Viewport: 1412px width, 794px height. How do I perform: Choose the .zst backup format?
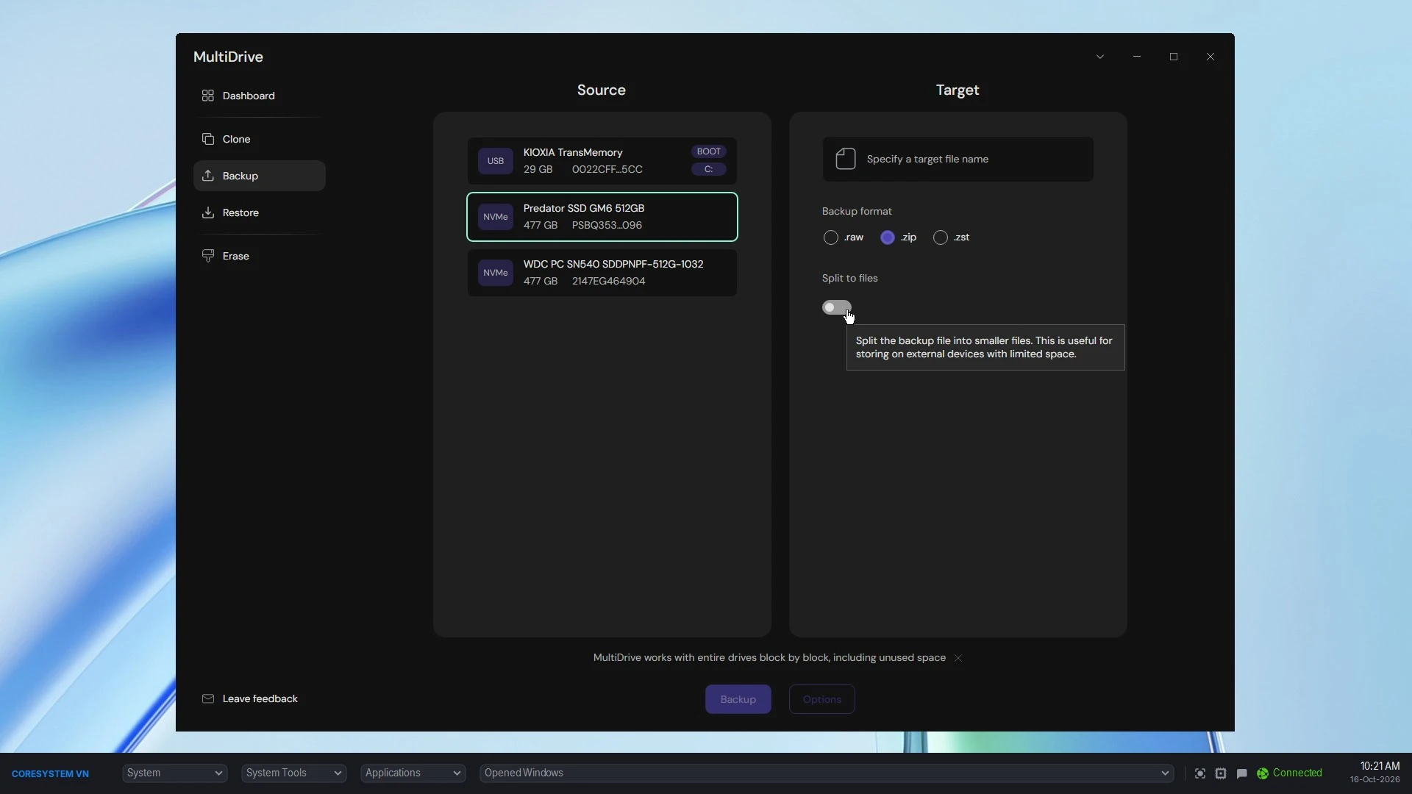(940, 237)
